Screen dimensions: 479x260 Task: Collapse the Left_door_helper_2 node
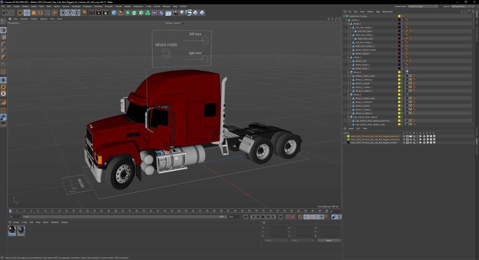[350, 27]
